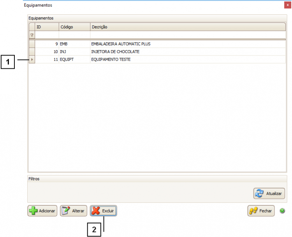Click the green plus Adicionar button
The width and height of the screenshot is (292, 237).
pos(42,211)
